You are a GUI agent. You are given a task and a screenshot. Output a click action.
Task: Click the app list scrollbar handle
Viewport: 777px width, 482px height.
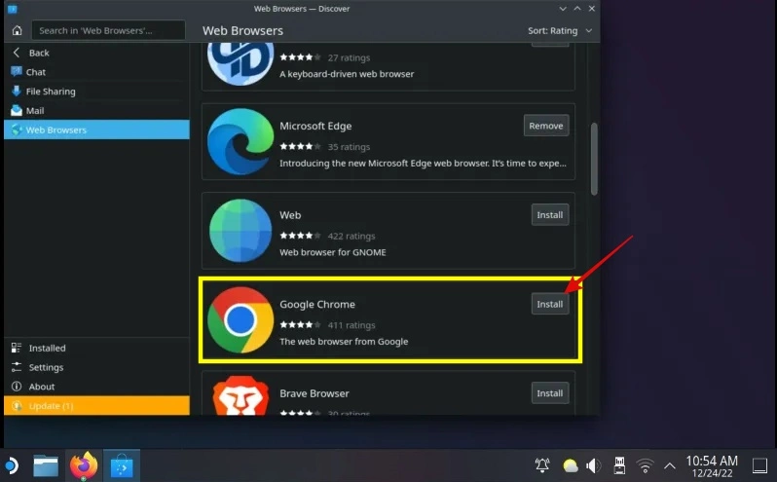point(594,159)
